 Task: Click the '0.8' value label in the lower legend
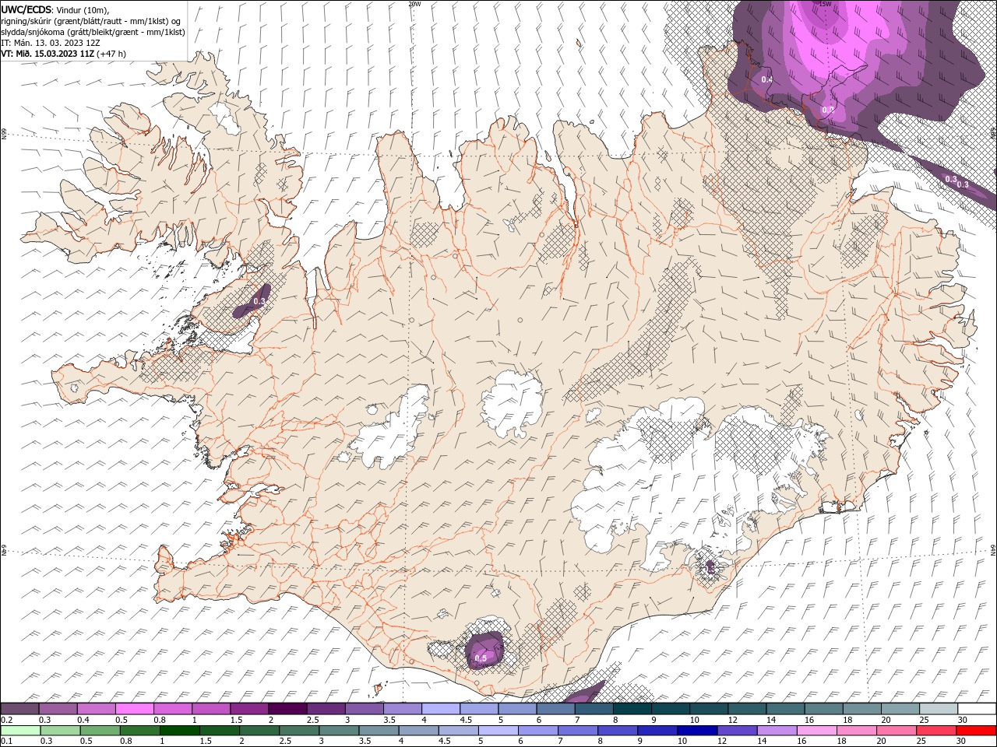[126, 742]
